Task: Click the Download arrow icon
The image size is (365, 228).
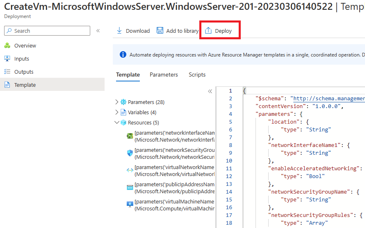Action: coord(119,30)
